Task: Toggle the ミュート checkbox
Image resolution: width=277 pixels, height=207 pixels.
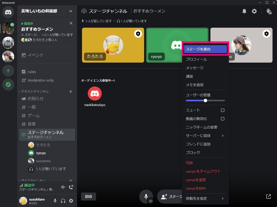Action: [x=223, y=110]
